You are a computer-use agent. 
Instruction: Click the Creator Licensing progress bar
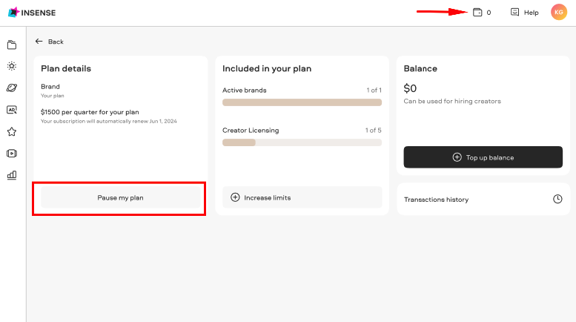pos(302,142)
